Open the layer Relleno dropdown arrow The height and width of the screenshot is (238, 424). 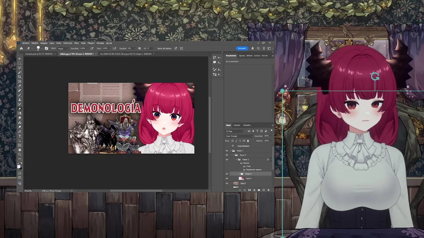(271, 140)
